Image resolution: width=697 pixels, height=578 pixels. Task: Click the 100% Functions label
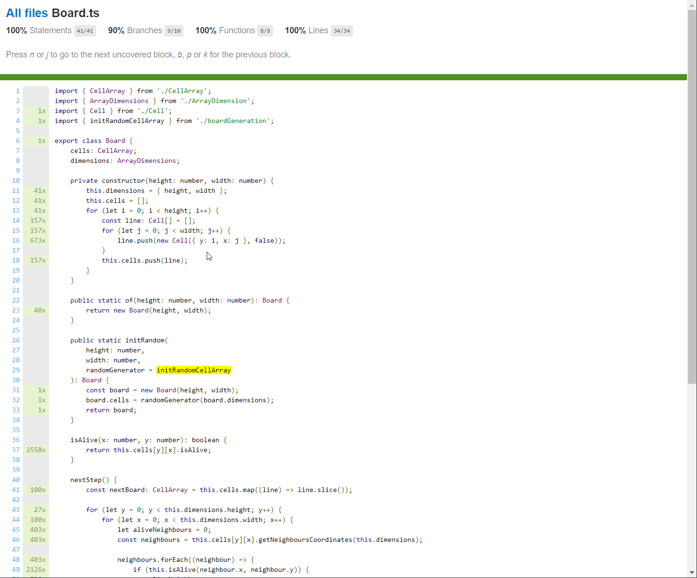click(x=225, y=30)
